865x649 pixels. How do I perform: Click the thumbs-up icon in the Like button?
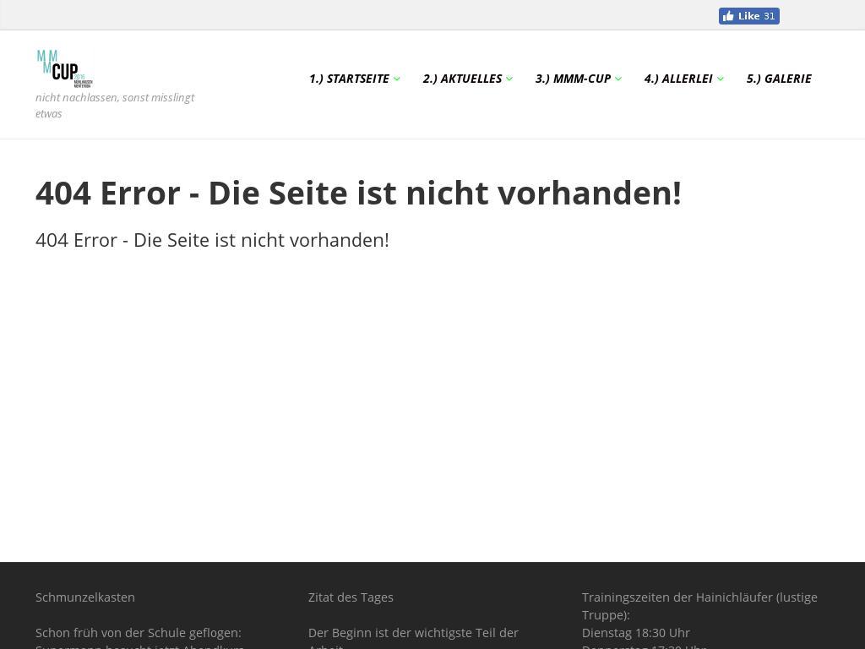[x=728, y=16]
